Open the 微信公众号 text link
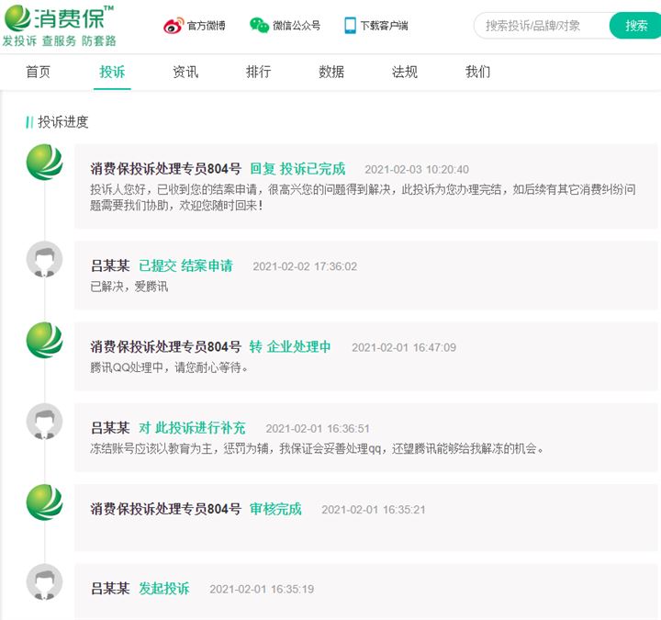 click(x=297, y=26)
